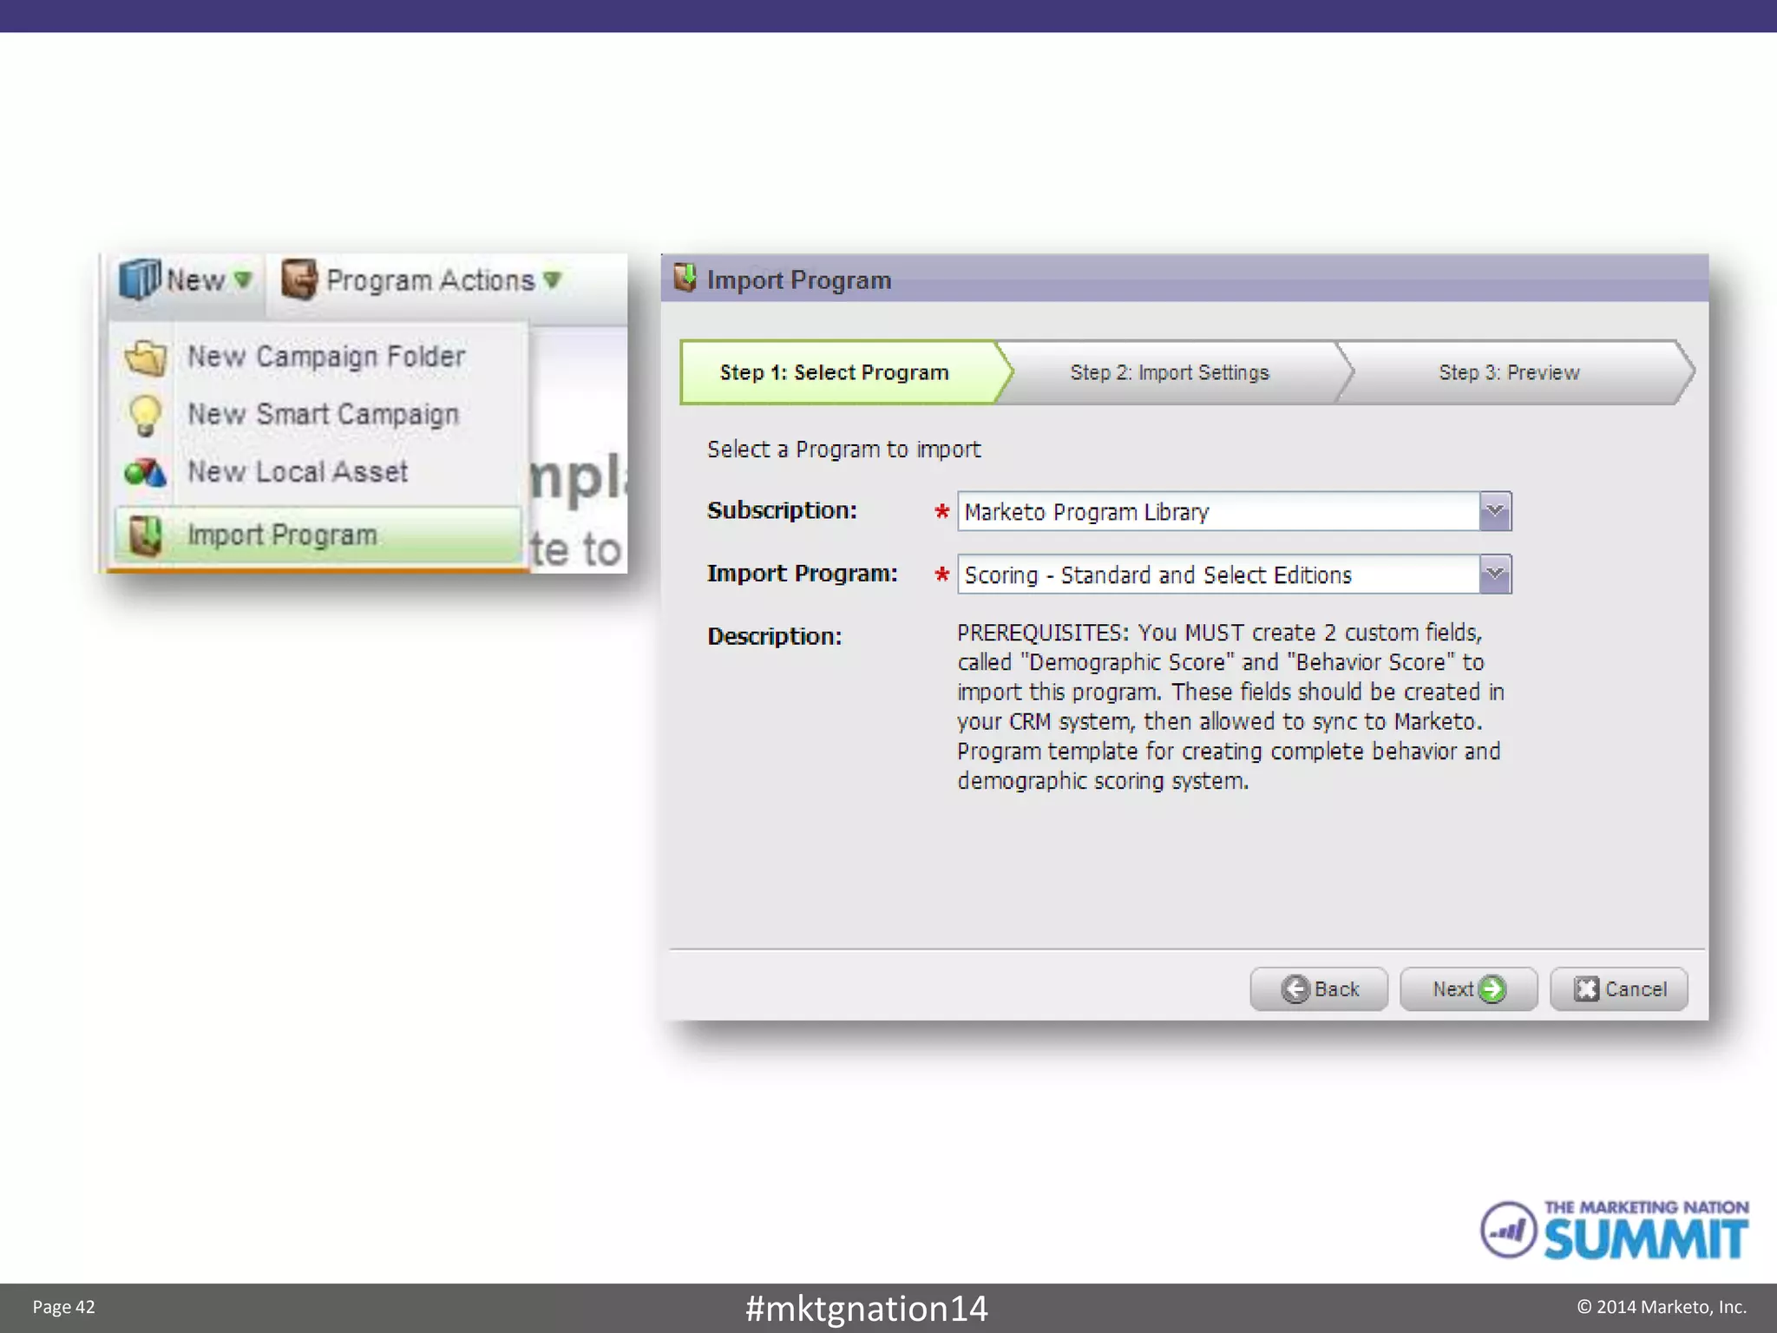Screen dimensions: 1777x1333
Task: Click the local asset shapes icon
Action: pyautogui.click(x=144, y=472)
